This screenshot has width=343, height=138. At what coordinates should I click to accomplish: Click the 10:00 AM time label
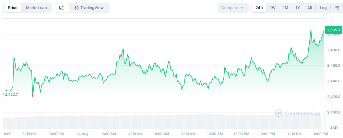click(x=215, y=133)
